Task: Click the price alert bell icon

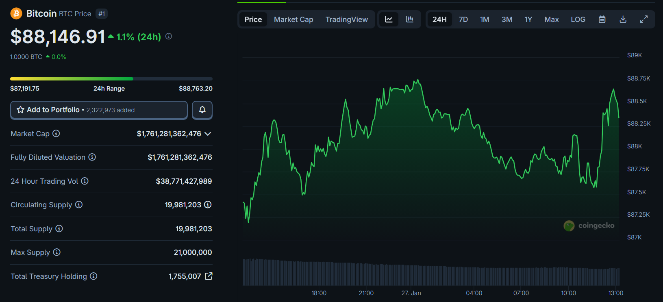Action: click(x=202, y=110)
